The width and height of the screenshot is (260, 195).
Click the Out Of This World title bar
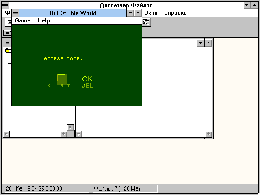click(x=73, y=13)
